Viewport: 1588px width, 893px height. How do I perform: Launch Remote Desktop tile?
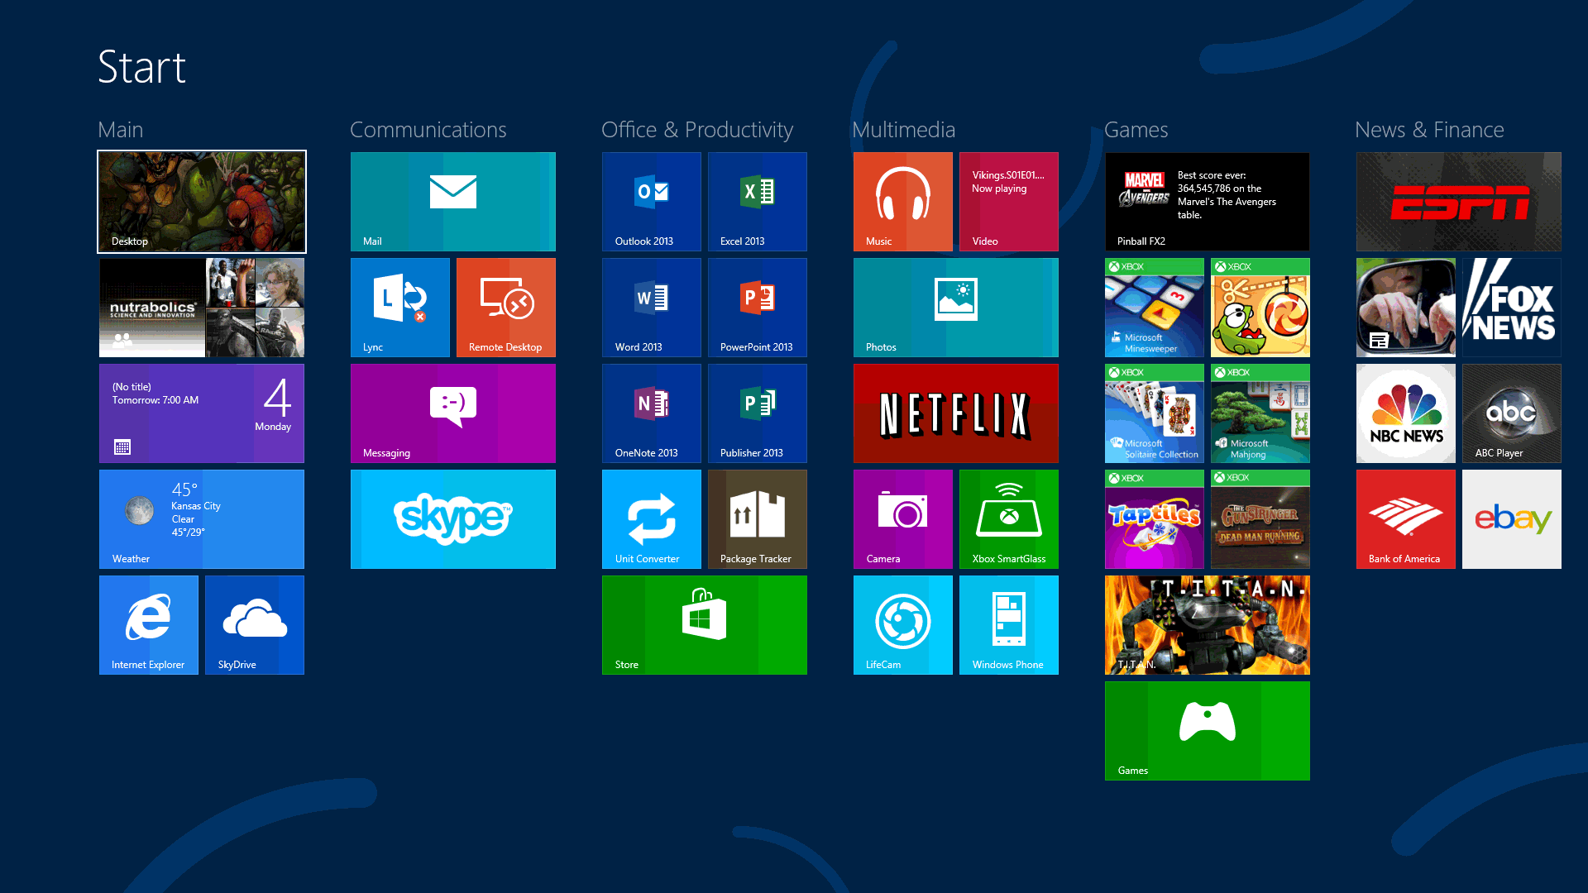[505, 307]
